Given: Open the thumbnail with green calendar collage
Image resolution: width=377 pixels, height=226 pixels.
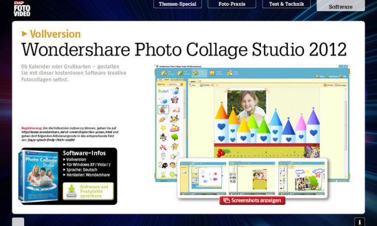Looking at the screenshot, I should [252, 178].
